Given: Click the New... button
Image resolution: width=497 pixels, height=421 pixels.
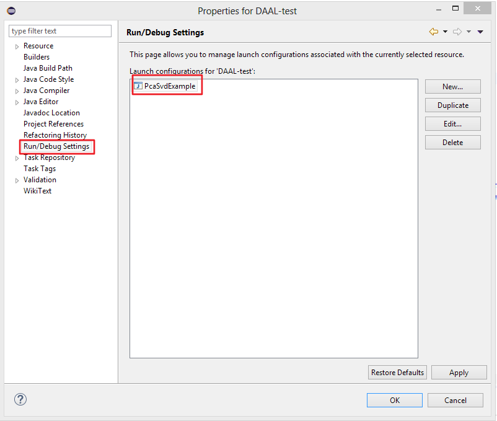Looking at the screenshot, I should click(452, 87).
